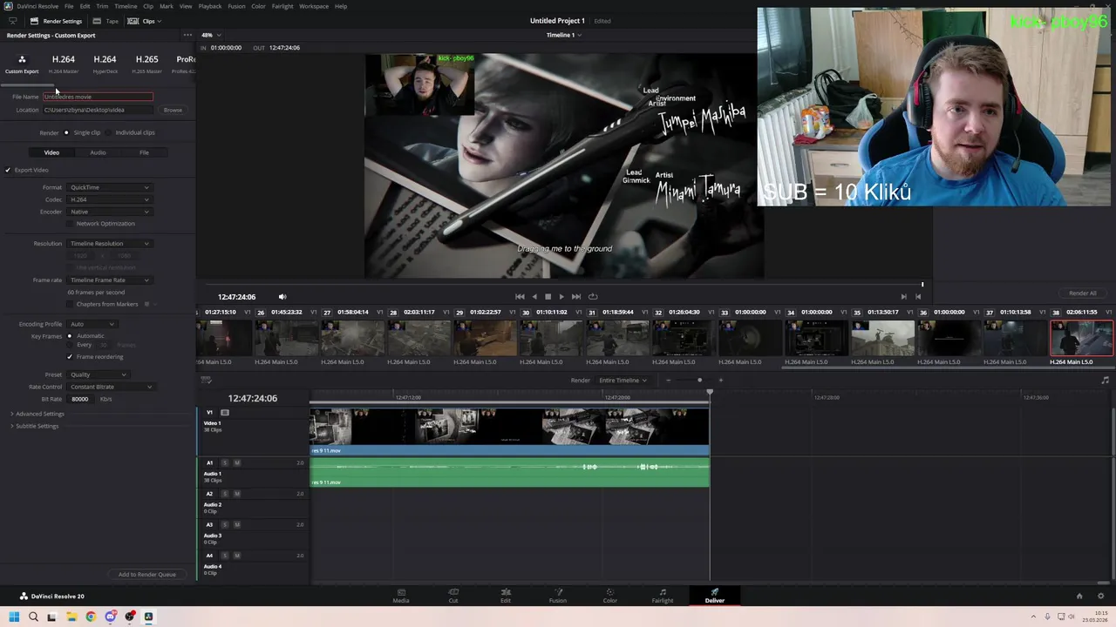Open the Rate Control Constant Bitrate dropdown

point(110,387)
